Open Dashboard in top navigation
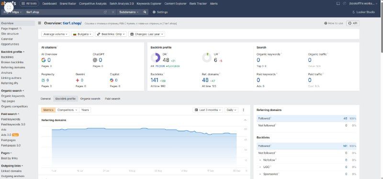The height and width of the screenshot is (179, 383). tap(49, 4)
